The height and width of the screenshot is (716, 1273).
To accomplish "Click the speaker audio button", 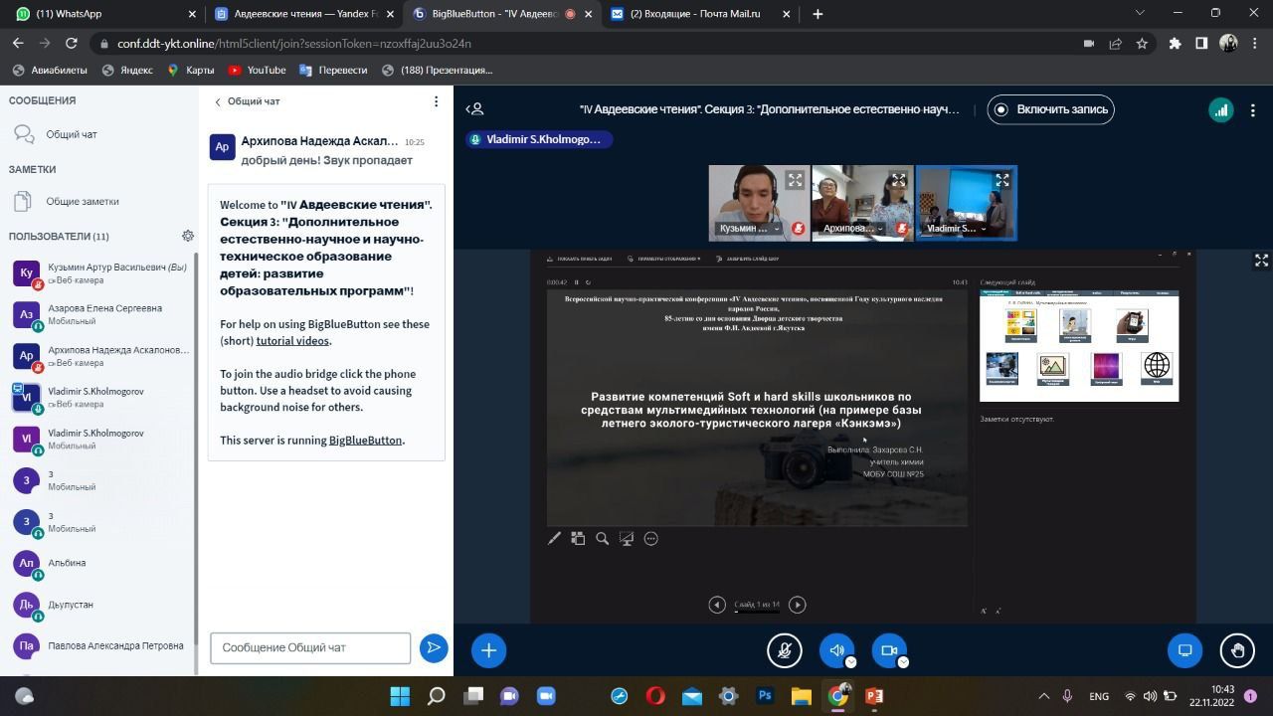I will point(837,650).
